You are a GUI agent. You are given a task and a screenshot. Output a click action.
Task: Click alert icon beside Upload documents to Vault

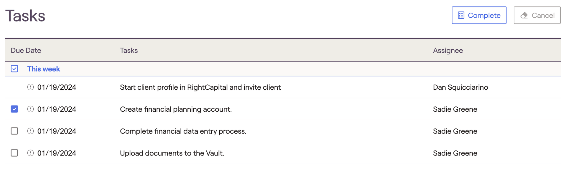point(30,153)
